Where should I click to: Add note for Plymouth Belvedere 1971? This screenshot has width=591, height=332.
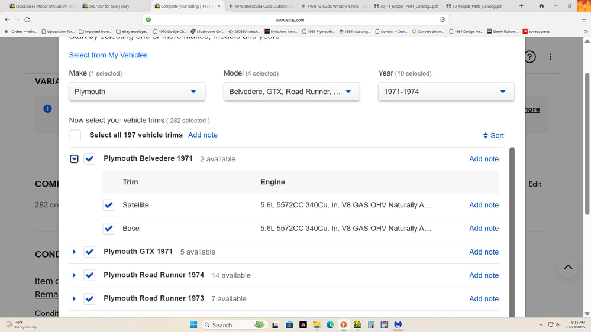[483, 159]
